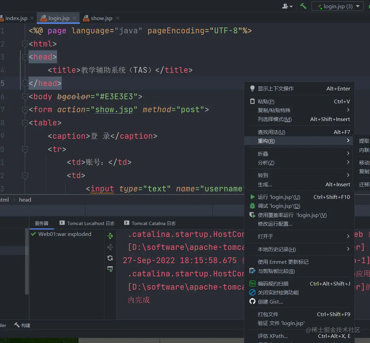Run 'login.jsp' from context menu
The image size is (370, 343).
(x=299, y=197)
